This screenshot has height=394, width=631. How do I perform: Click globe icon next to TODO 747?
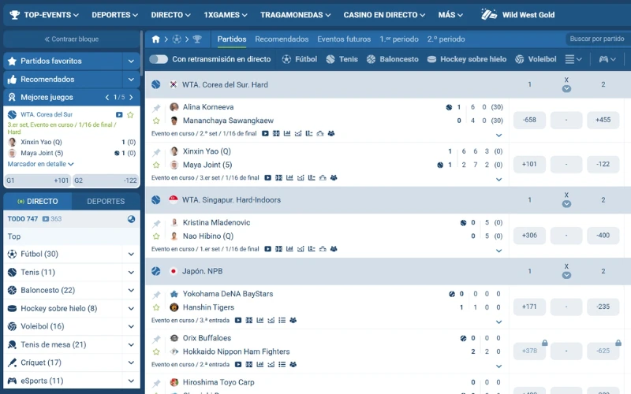[x=131, y=219]
